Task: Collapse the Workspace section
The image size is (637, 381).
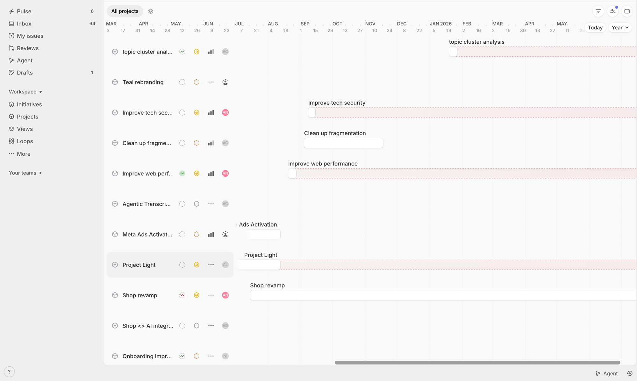Action: click(x=25, y=92)
